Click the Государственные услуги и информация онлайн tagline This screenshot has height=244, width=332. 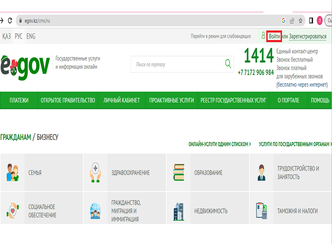coord(78,63)
